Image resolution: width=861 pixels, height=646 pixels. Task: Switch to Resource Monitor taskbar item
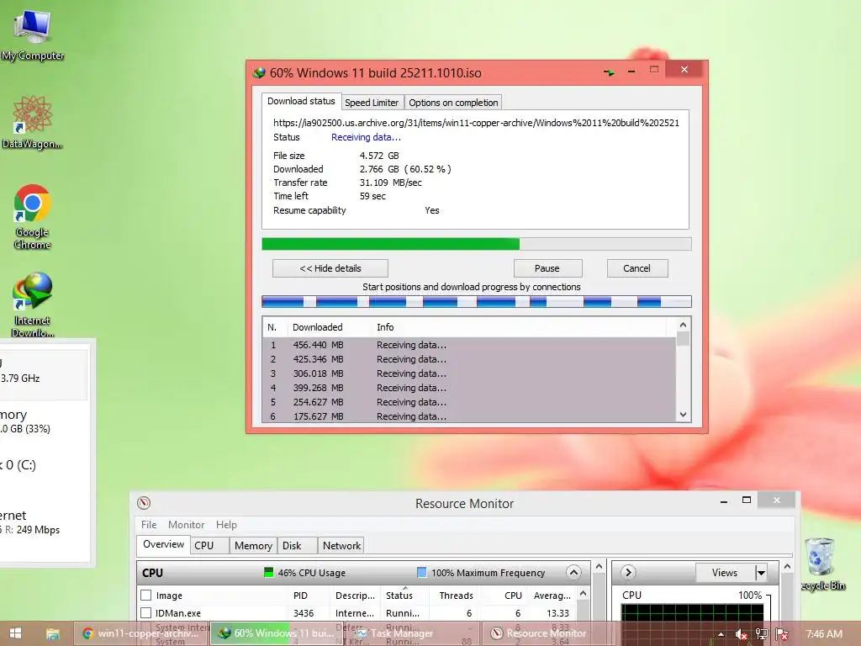[x=547, y=633]
